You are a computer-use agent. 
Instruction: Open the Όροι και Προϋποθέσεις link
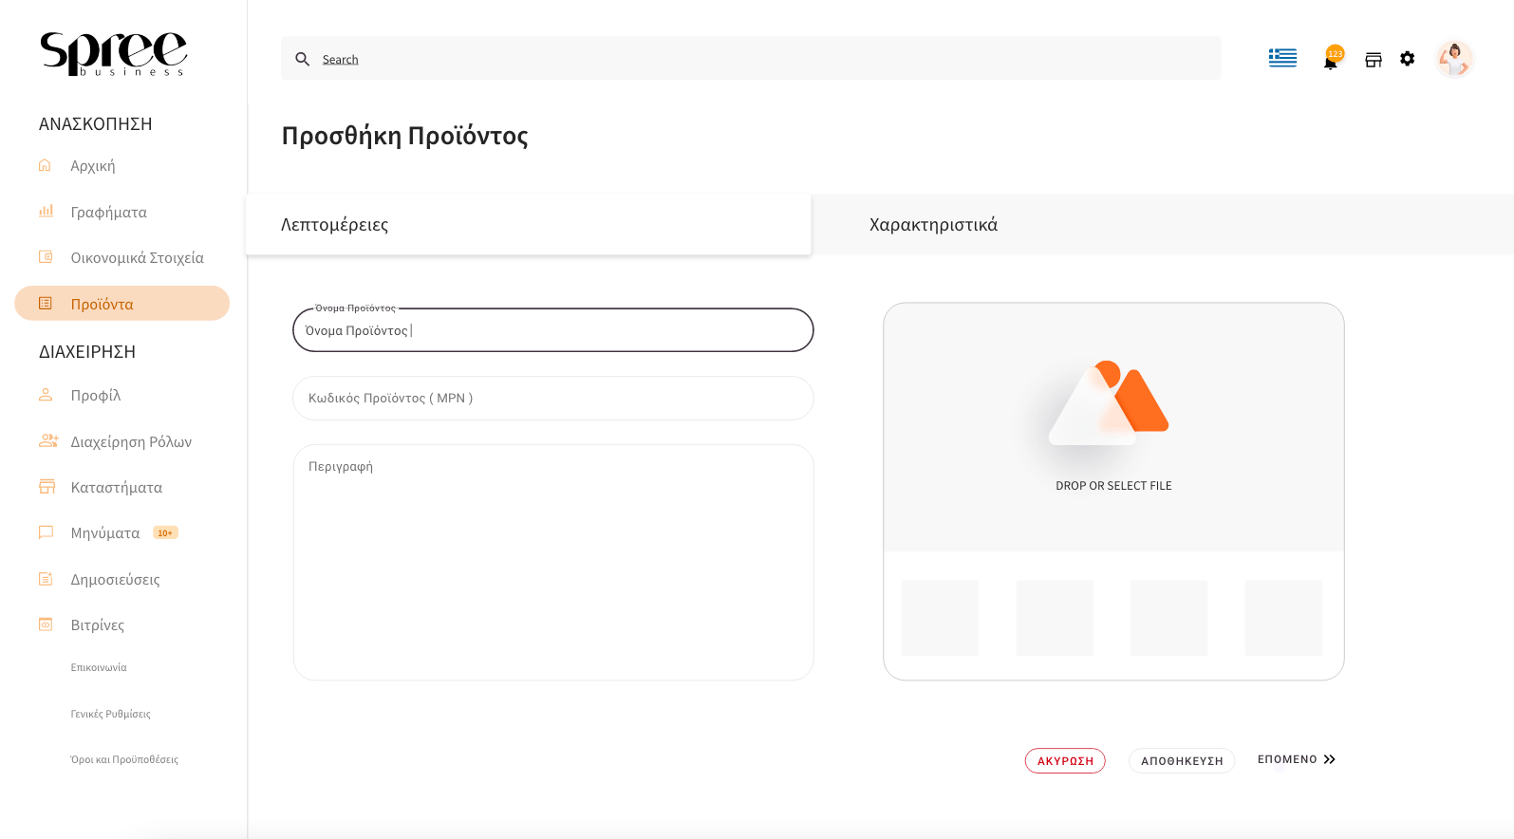pos(124,759)
